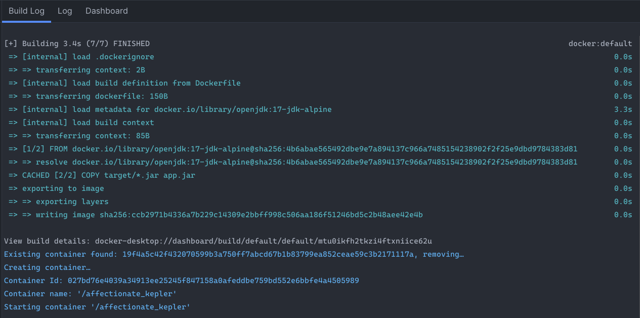Viewport: 640px width, 318px height.
Task: Open the Log tab
Action: (65, 11)
